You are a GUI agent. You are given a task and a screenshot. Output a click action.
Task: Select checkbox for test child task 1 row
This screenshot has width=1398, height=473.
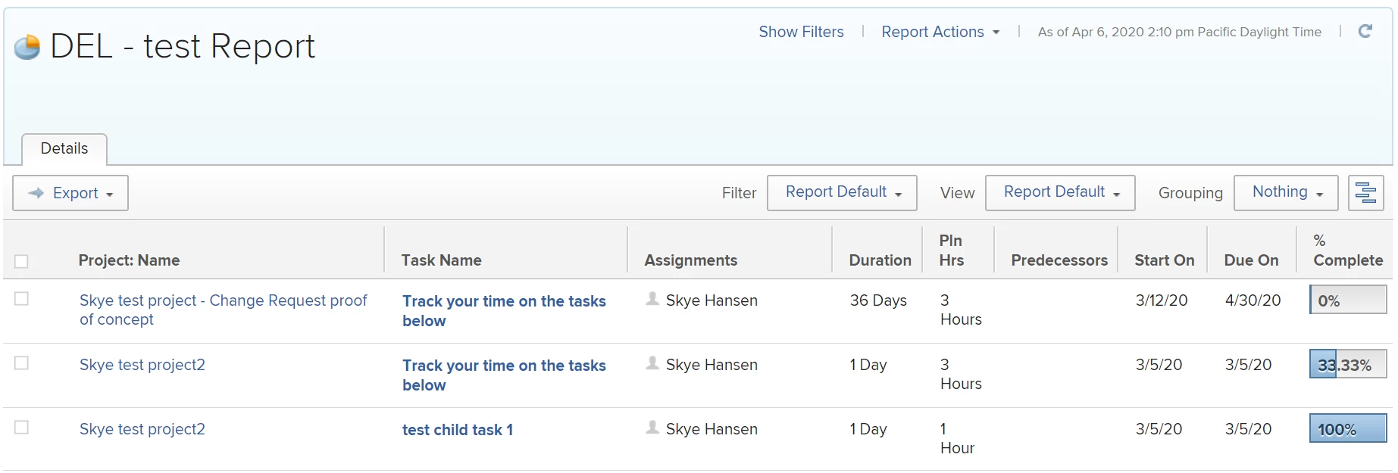(x=21, y=428)
